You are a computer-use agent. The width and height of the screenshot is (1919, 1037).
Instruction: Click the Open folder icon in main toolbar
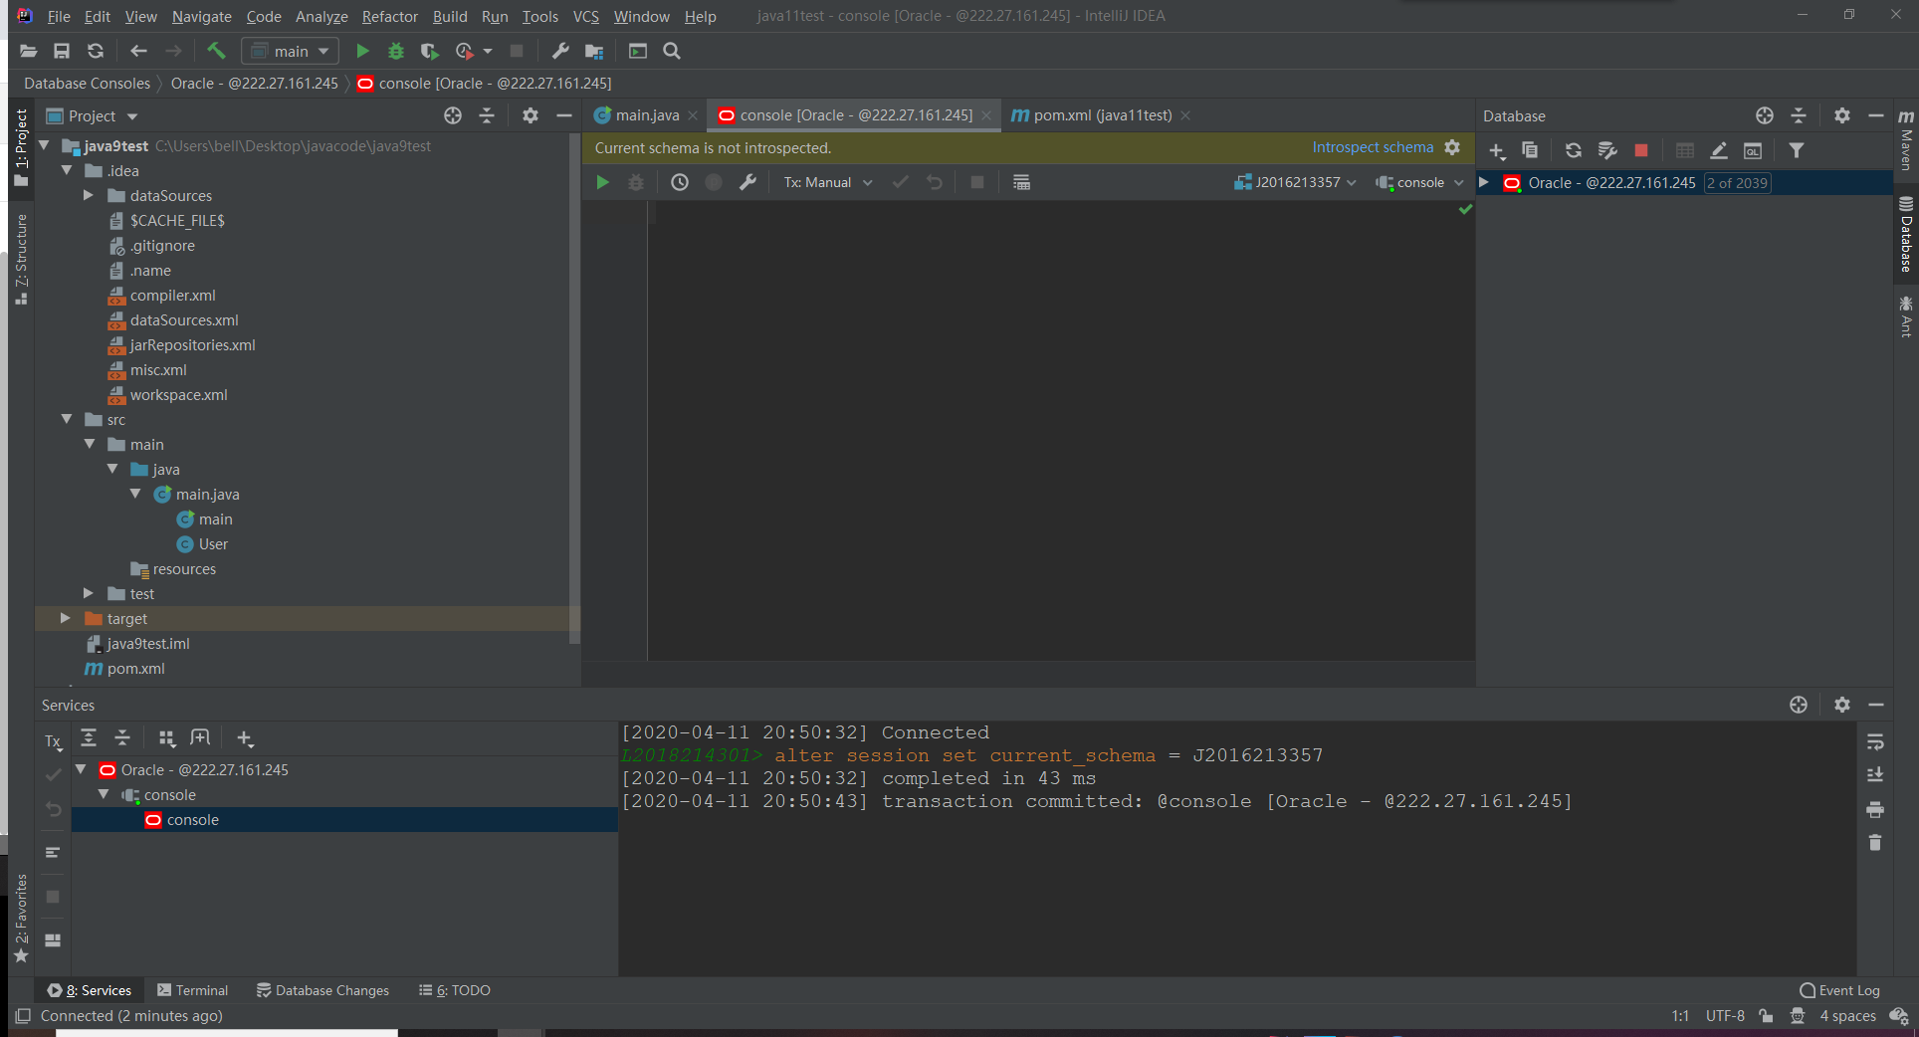click(x=28, y=51)
